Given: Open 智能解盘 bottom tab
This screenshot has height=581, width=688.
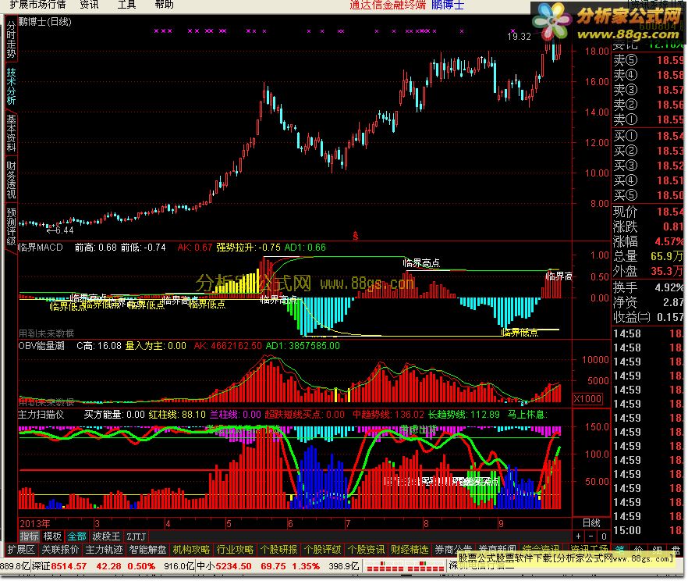Looking at the screenshot, I should [147, 550].
